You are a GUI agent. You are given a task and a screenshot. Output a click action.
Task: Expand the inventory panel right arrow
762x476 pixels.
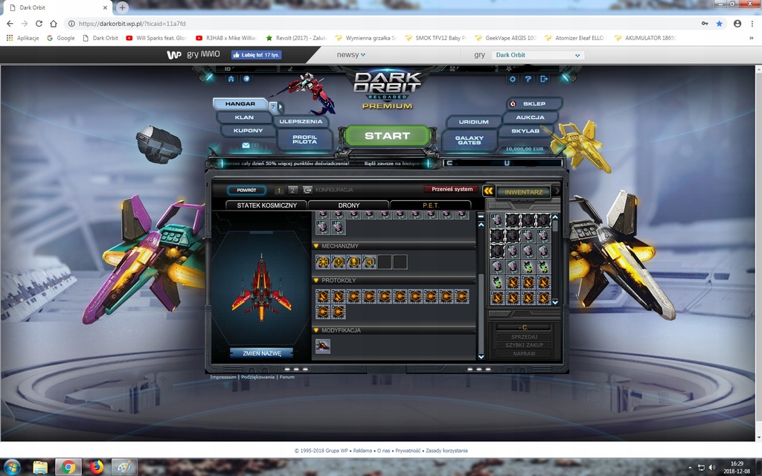(557, 191)
